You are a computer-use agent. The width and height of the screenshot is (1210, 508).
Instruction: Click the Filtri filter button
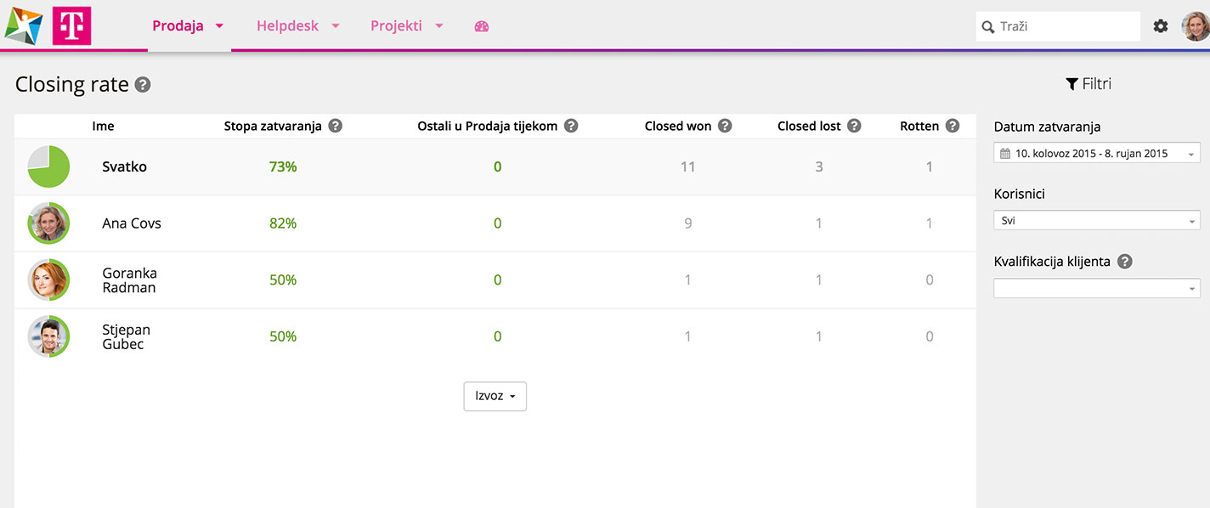click(x=1088, y=84)
